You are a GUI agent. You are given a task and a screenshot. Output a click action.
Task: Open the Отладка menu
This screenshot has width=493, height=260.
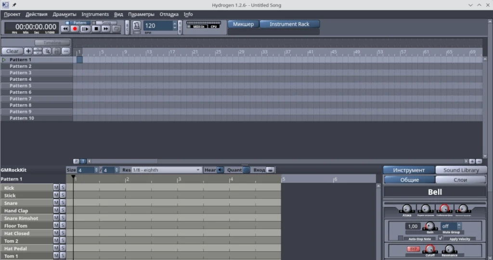pos(169,14)
